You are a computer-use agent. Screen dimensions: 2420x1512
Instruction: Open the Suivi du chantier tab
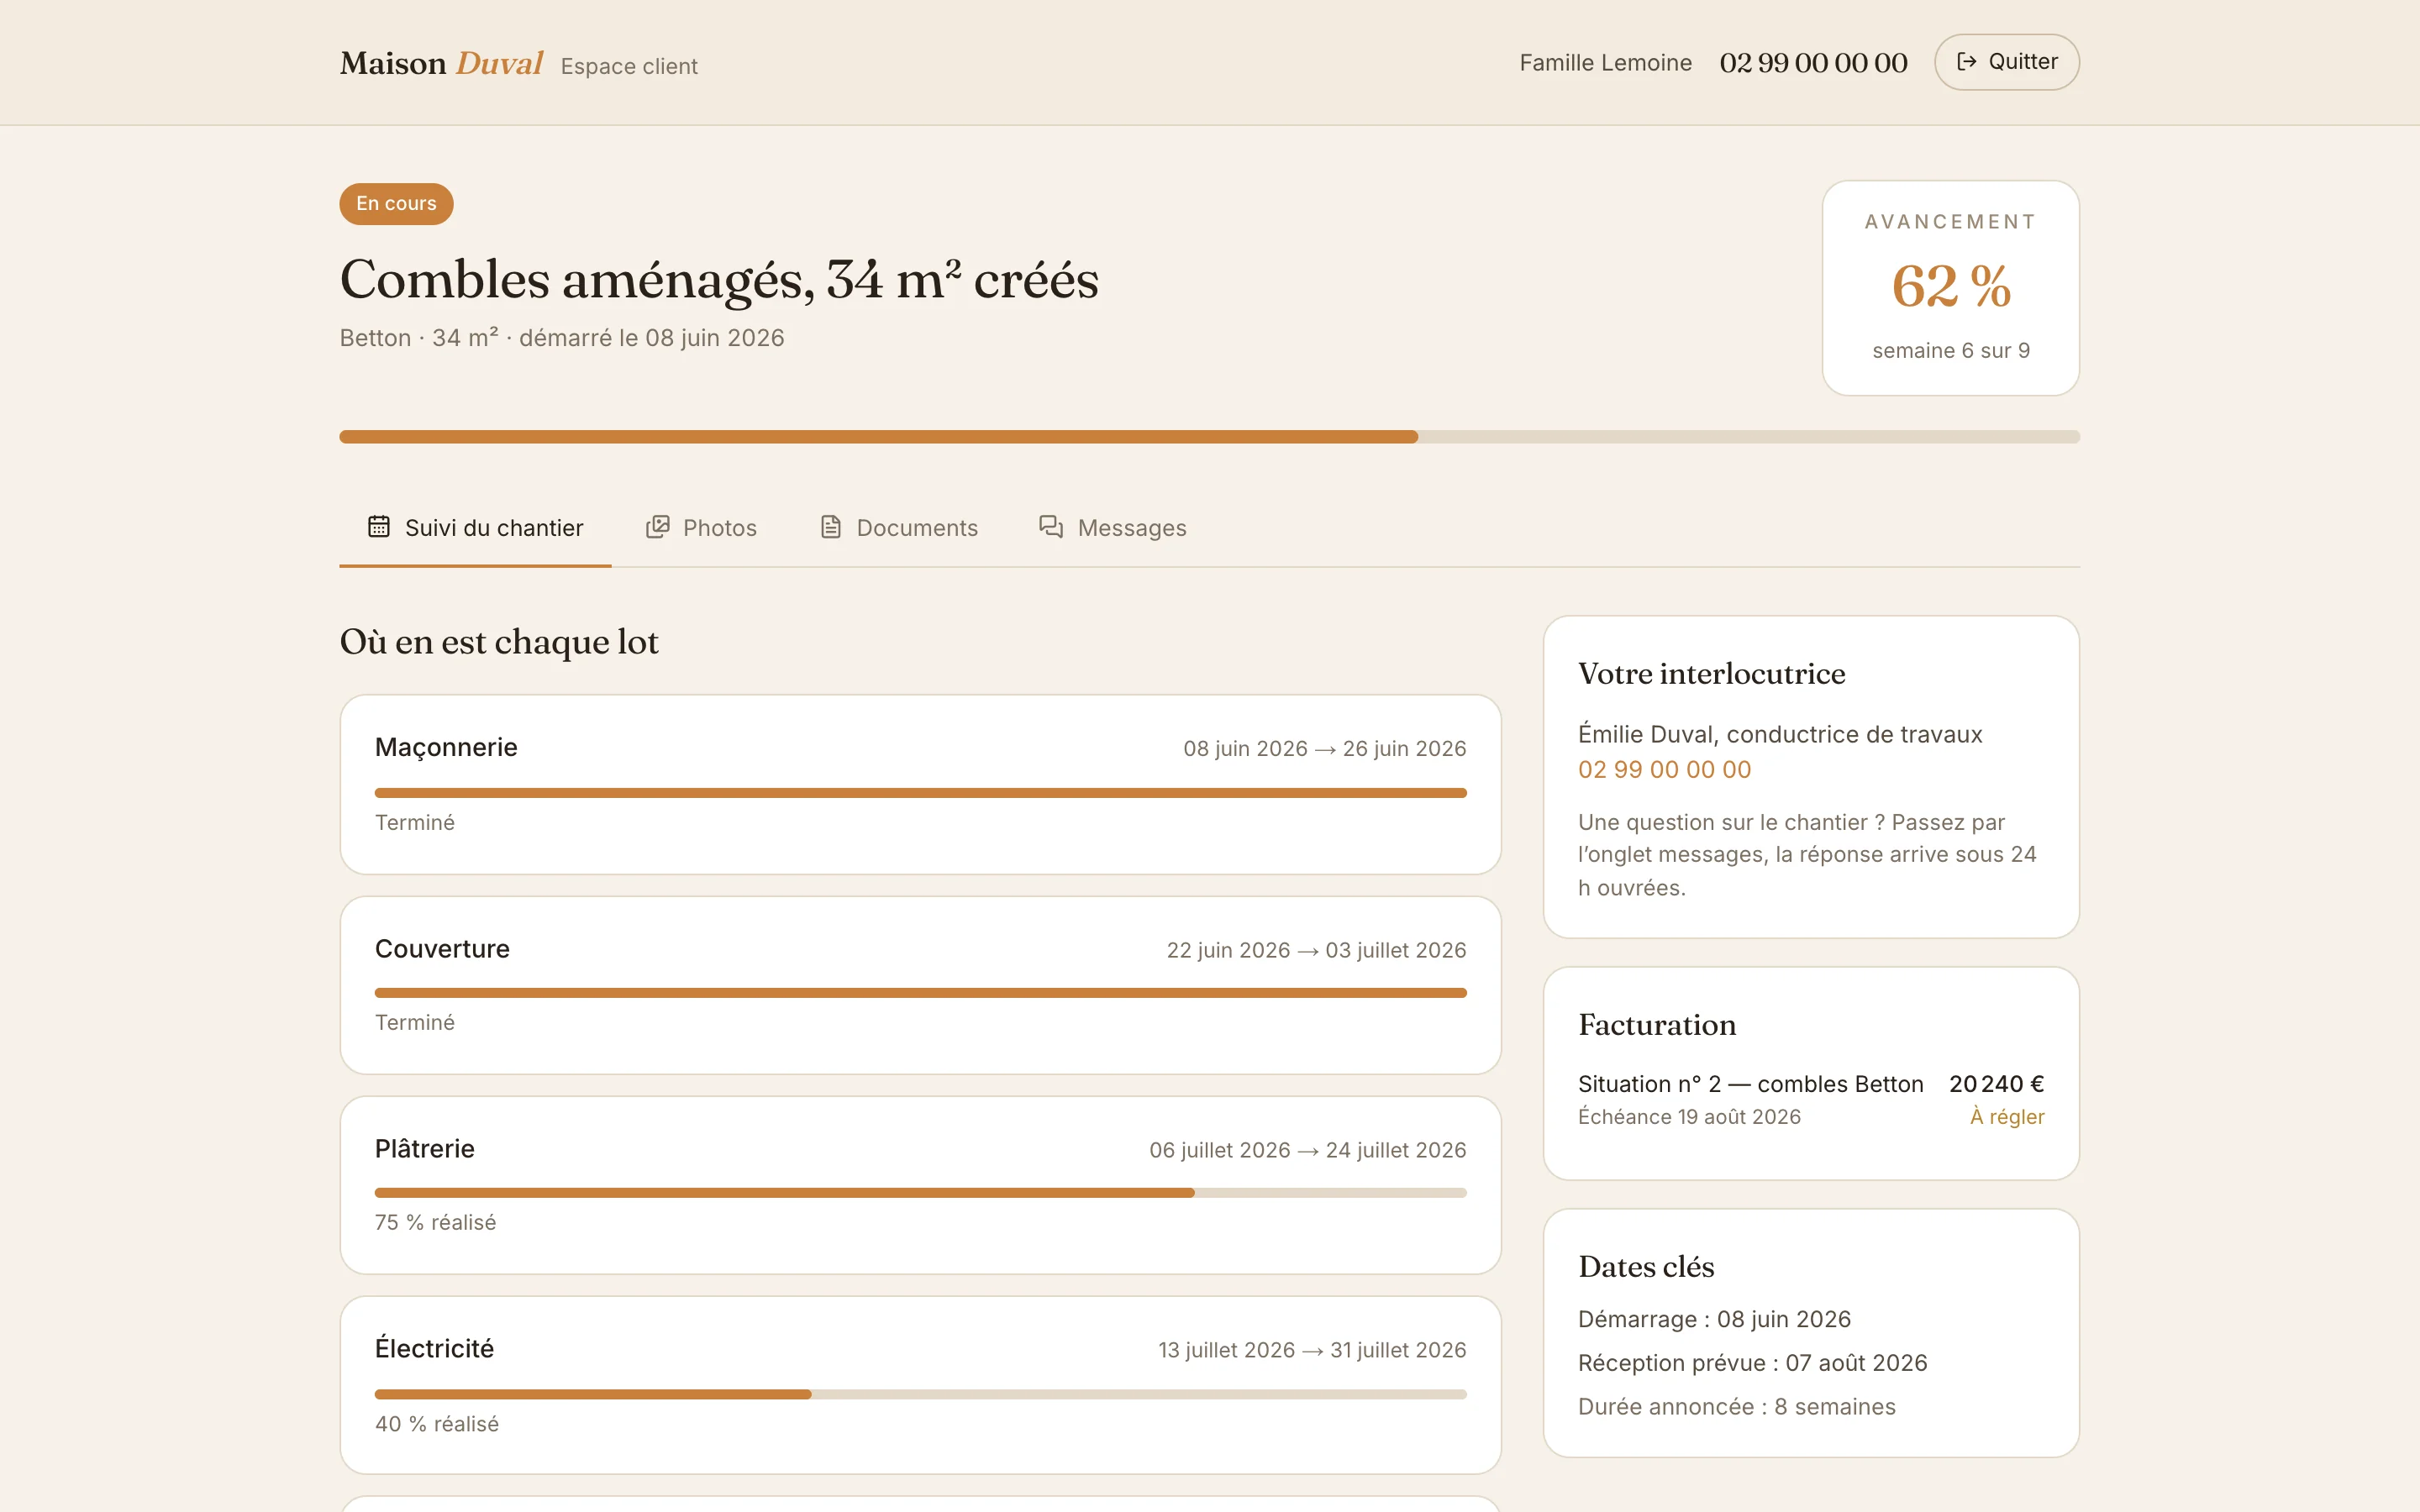[x=475, y=528]
